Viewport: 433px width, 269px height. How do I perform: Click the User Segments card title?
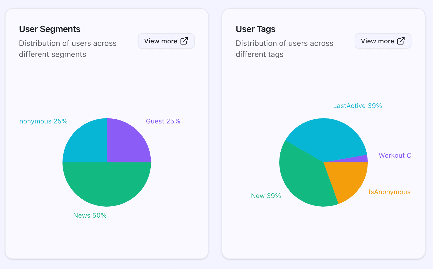point(50,29)
